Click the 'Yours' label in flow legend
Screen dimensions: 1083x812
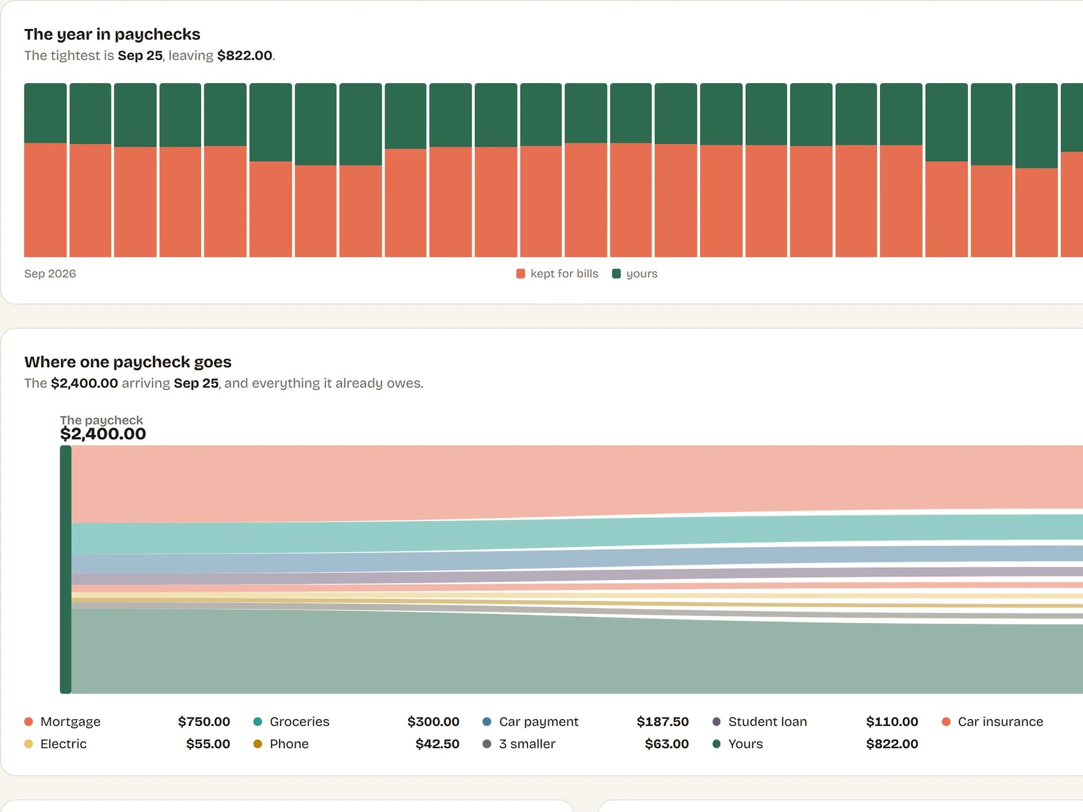(745, 744)
